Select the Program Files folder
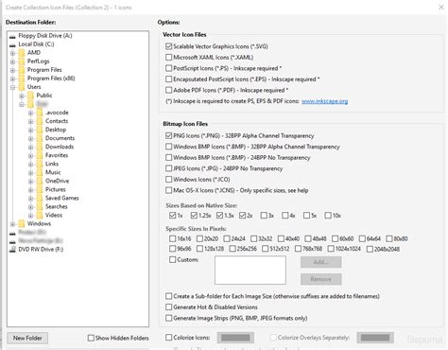Screen dimensions: 448x350 point(44,70)
